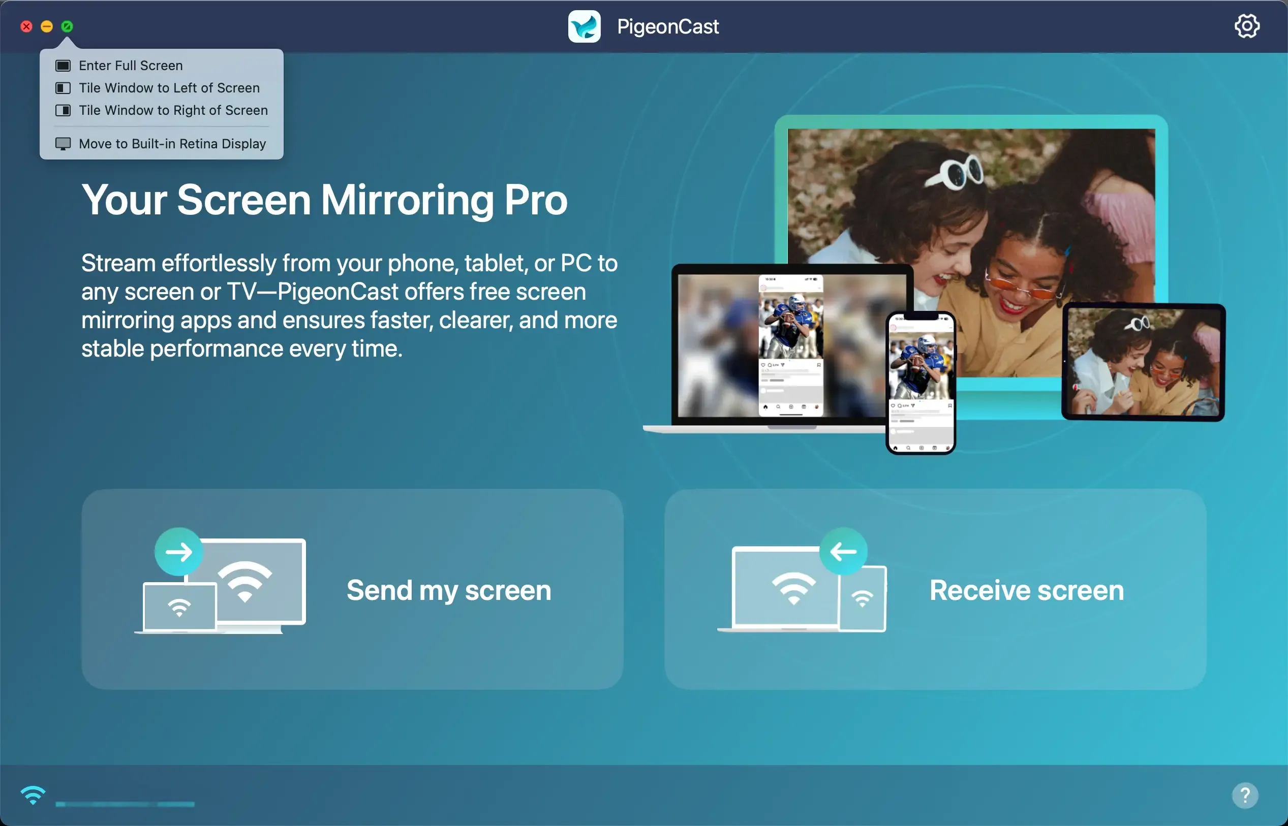This screenshot has width=1288, height=826.
Task: Click the Send my screen button
Action: pyautogui.click(x=352, y=589)
